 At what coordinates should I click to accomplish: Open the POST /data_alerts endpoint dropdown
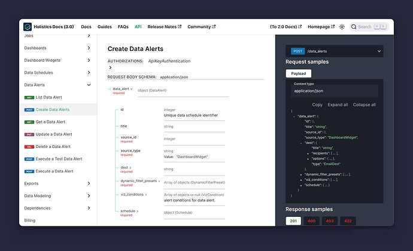click(x=334, y=51)
